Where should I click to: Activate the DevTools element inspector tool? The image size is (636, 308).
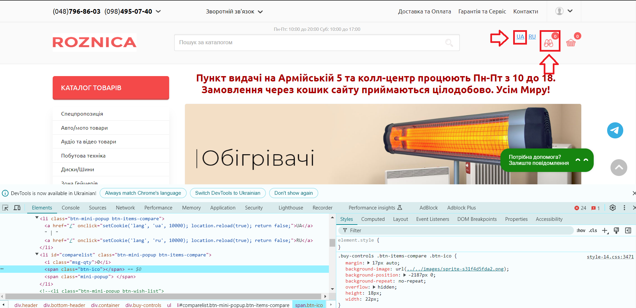tap(5, 208)
